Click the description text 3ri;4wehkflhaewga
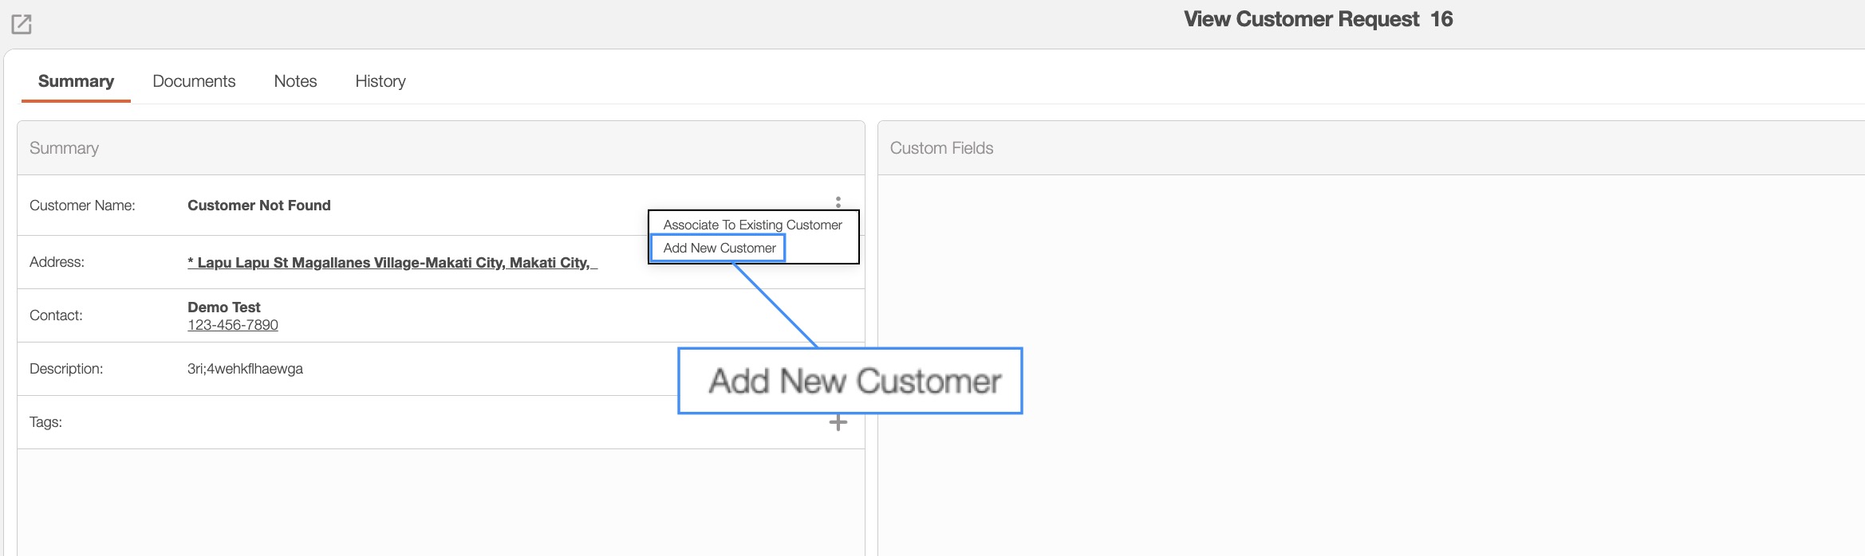 245,369
